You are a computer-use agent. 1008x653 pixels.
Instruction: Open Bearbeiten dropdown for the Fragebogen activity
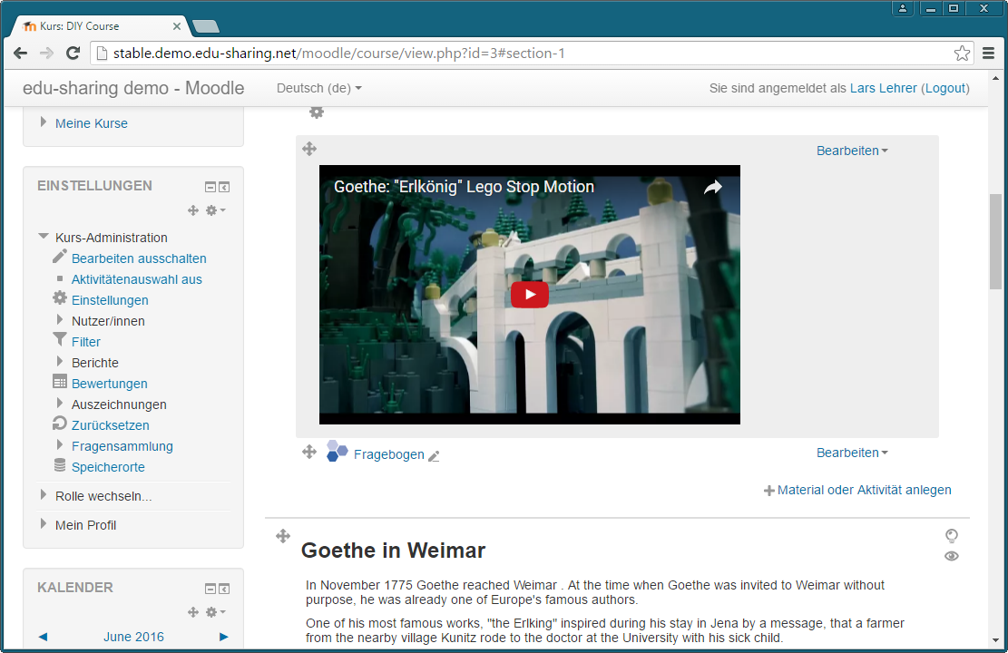[851, 453]
